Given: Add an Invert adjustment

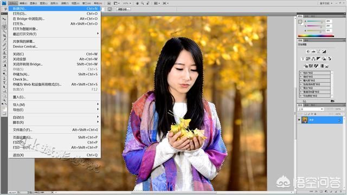Looking at the screenshot, I should point(306,66).
